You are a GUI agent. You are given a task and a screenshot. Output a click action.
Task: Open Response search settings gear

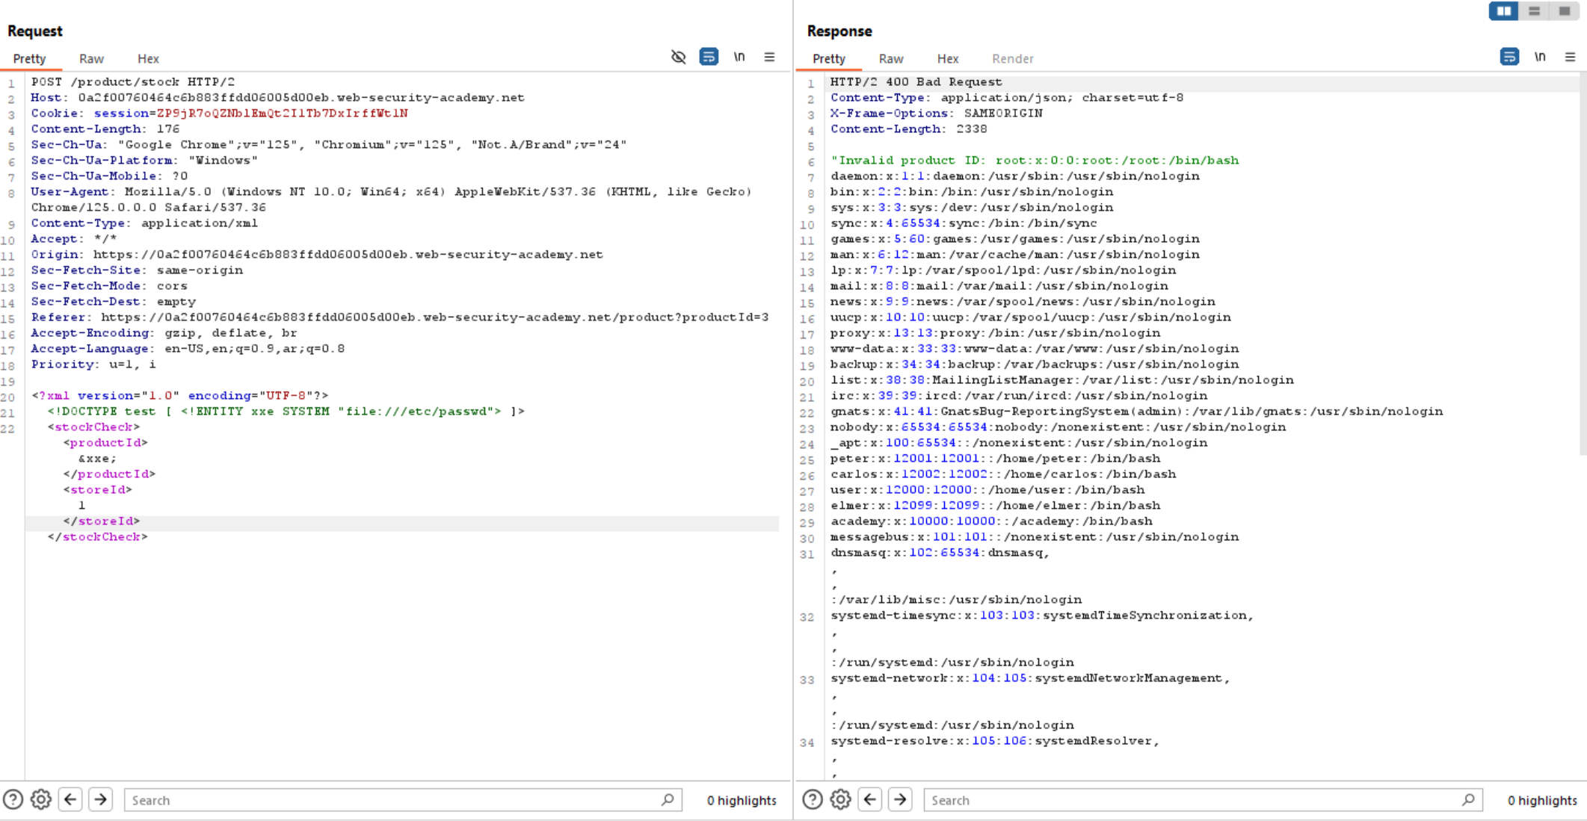(841, 799)
